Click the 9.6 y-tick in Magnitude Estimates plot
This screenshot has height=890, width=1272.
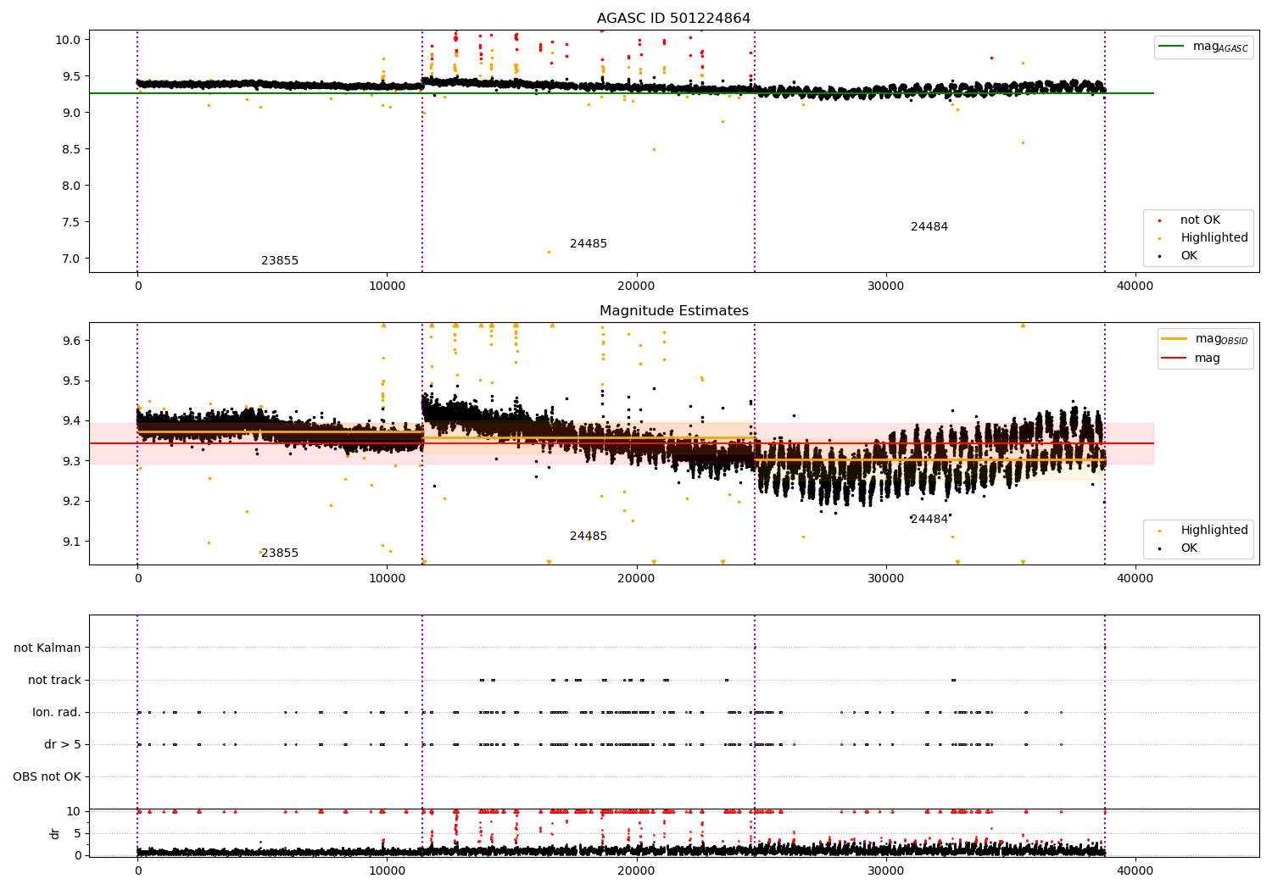tap(71, 341)
